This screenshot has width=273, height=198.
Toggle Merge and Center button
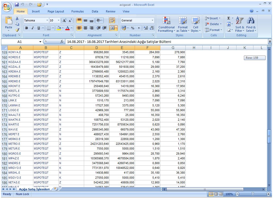[112, 28]
